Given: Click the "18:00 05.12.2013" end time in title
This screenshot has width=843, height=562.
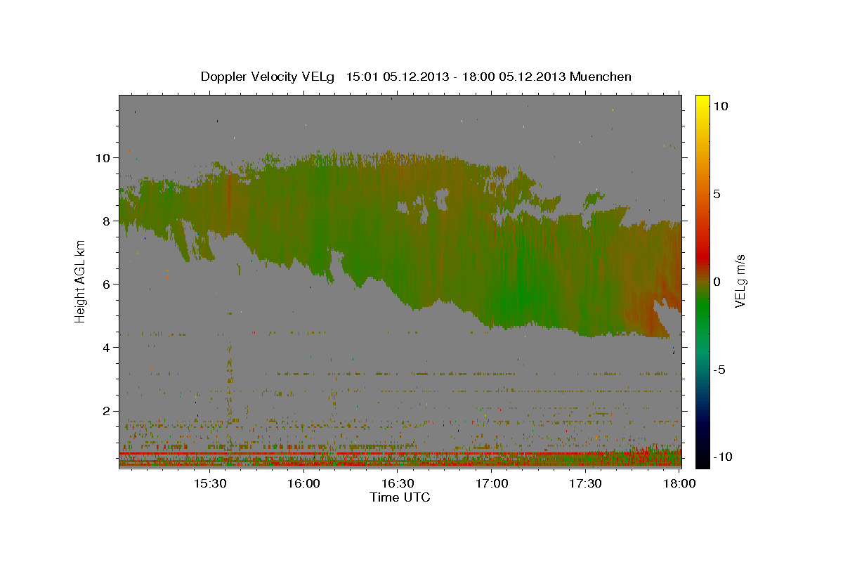Looking at the screenshot, I should [515, 77].
